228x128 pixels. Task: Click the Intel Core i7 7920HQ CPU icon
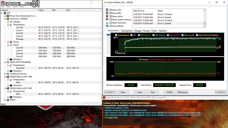pos(8,19)
